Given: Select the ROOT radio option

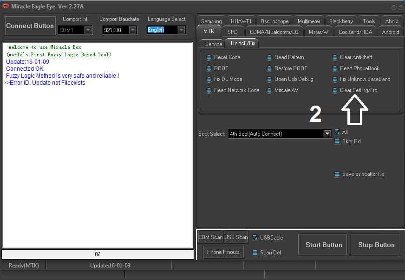Looking at the screenshot, I should tap(217, 68).
